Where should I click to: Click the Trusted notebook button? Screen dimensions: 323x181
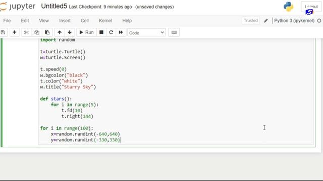pos(251,21)
